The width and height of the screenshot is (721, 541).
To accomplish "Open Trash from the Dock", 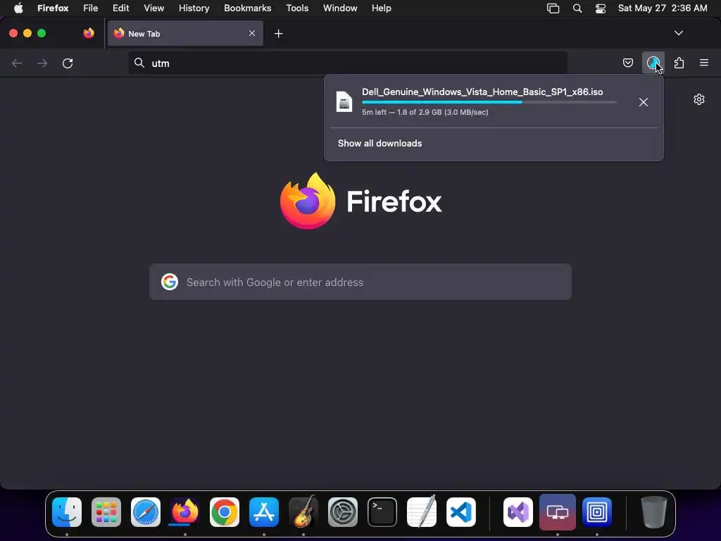I will [x=653, y=512].
